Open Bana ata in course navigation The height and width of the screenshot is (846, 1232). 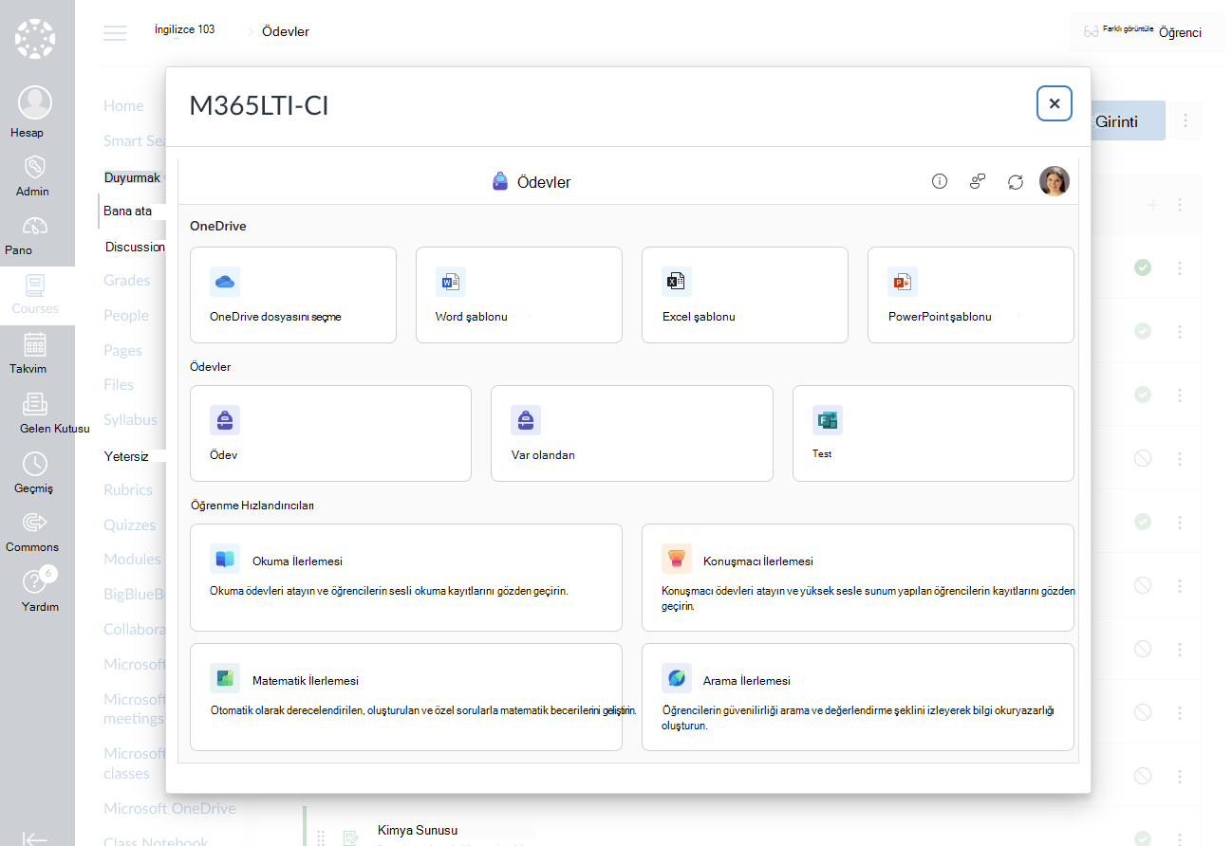[128, 211]
